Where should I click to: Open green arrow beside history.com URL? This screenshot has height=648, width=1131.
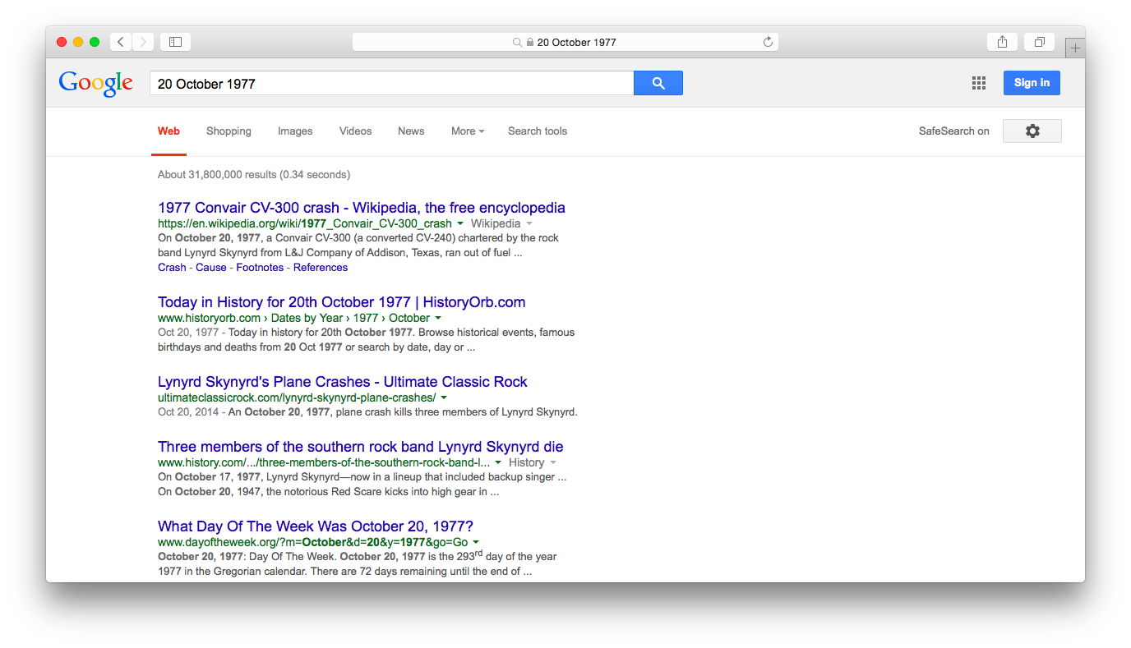coord(498,462)
